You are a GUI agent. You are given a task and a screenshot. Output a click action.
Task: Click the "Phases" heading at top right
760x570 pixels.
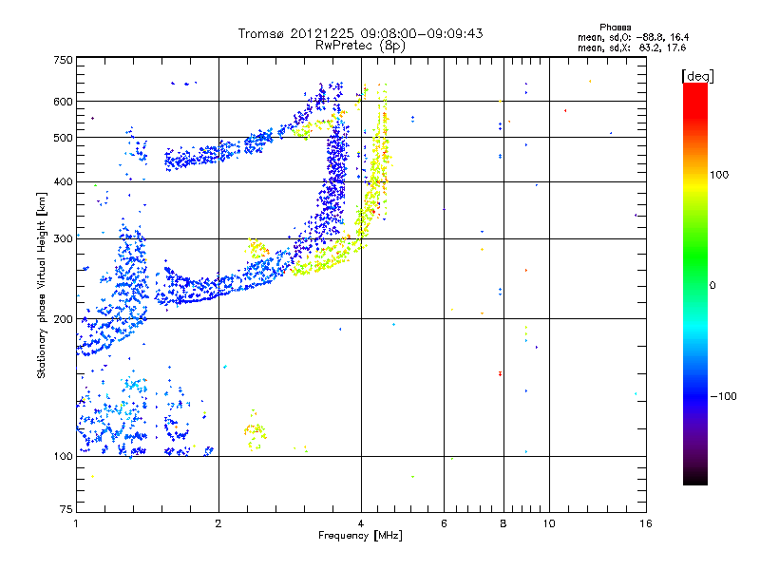tap(615, 28)
